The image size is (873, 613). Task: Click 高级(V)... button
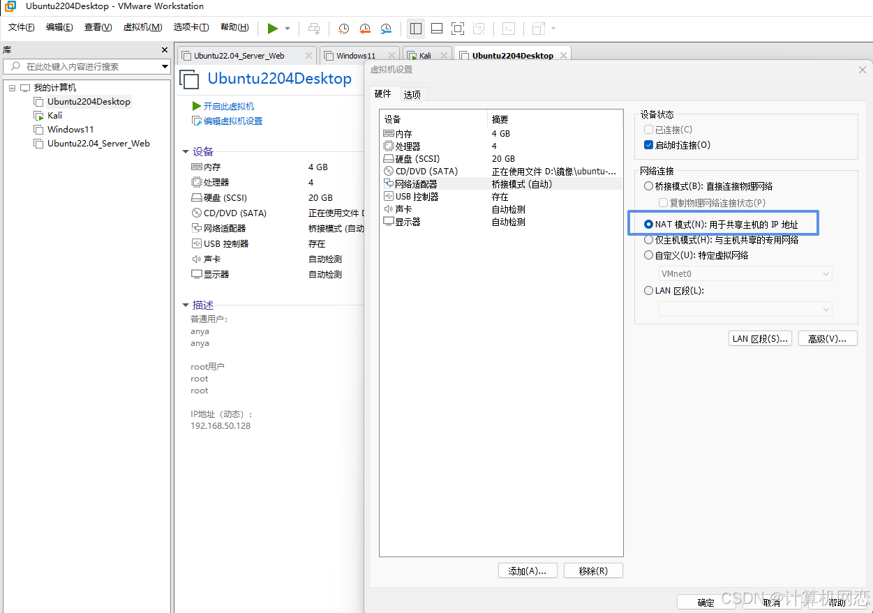point(827,339)
